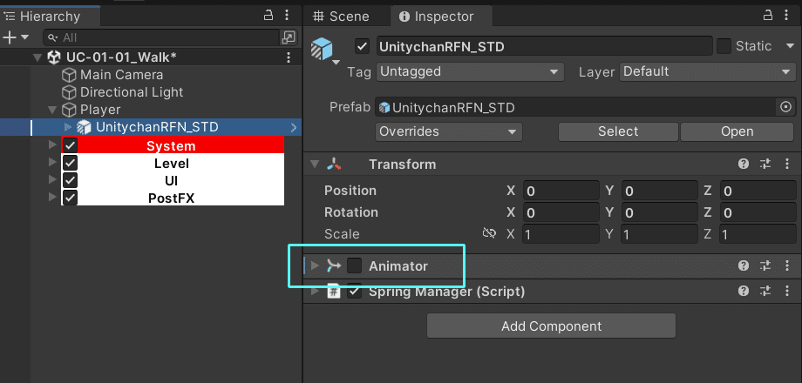Image resolution: width=802 pixels, height=383 pixels.
Task: Collapse the Player object in Hierarchy
Action: pos(52,110)
